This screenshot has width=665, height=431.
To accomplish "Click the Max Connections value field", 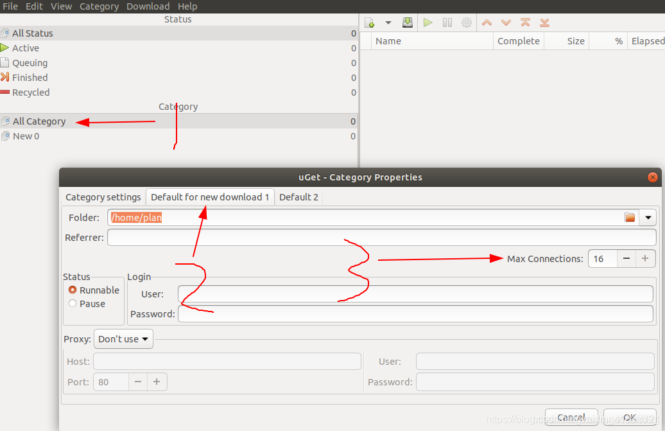I will [x=603, y=259].
